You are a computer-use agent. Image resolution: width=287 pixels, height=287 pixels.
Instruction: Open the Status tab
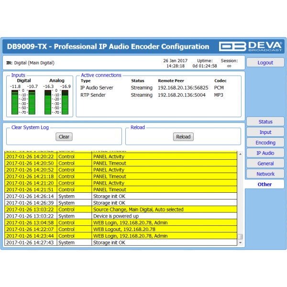coord(265,121)
